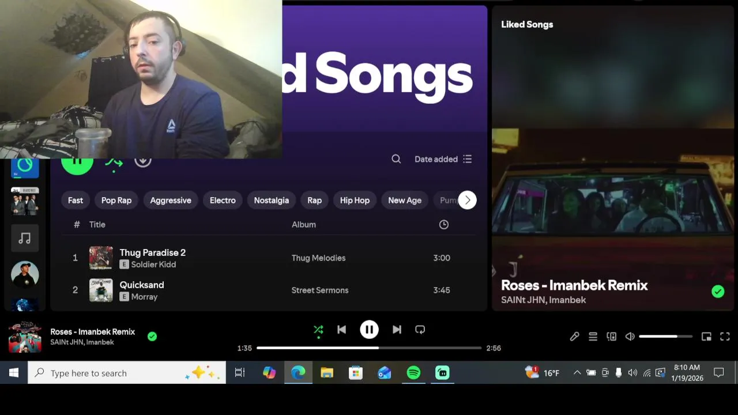Toggle repeat mode
The image size is (738, 415).
[420, 330]
